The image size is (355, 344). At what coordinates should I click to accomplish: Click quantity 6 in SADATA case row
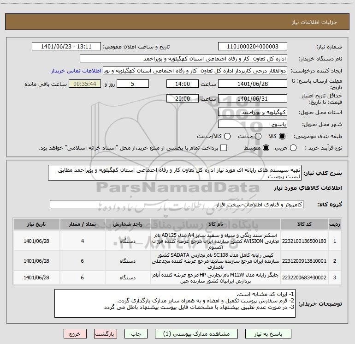(x=83, y=261)
